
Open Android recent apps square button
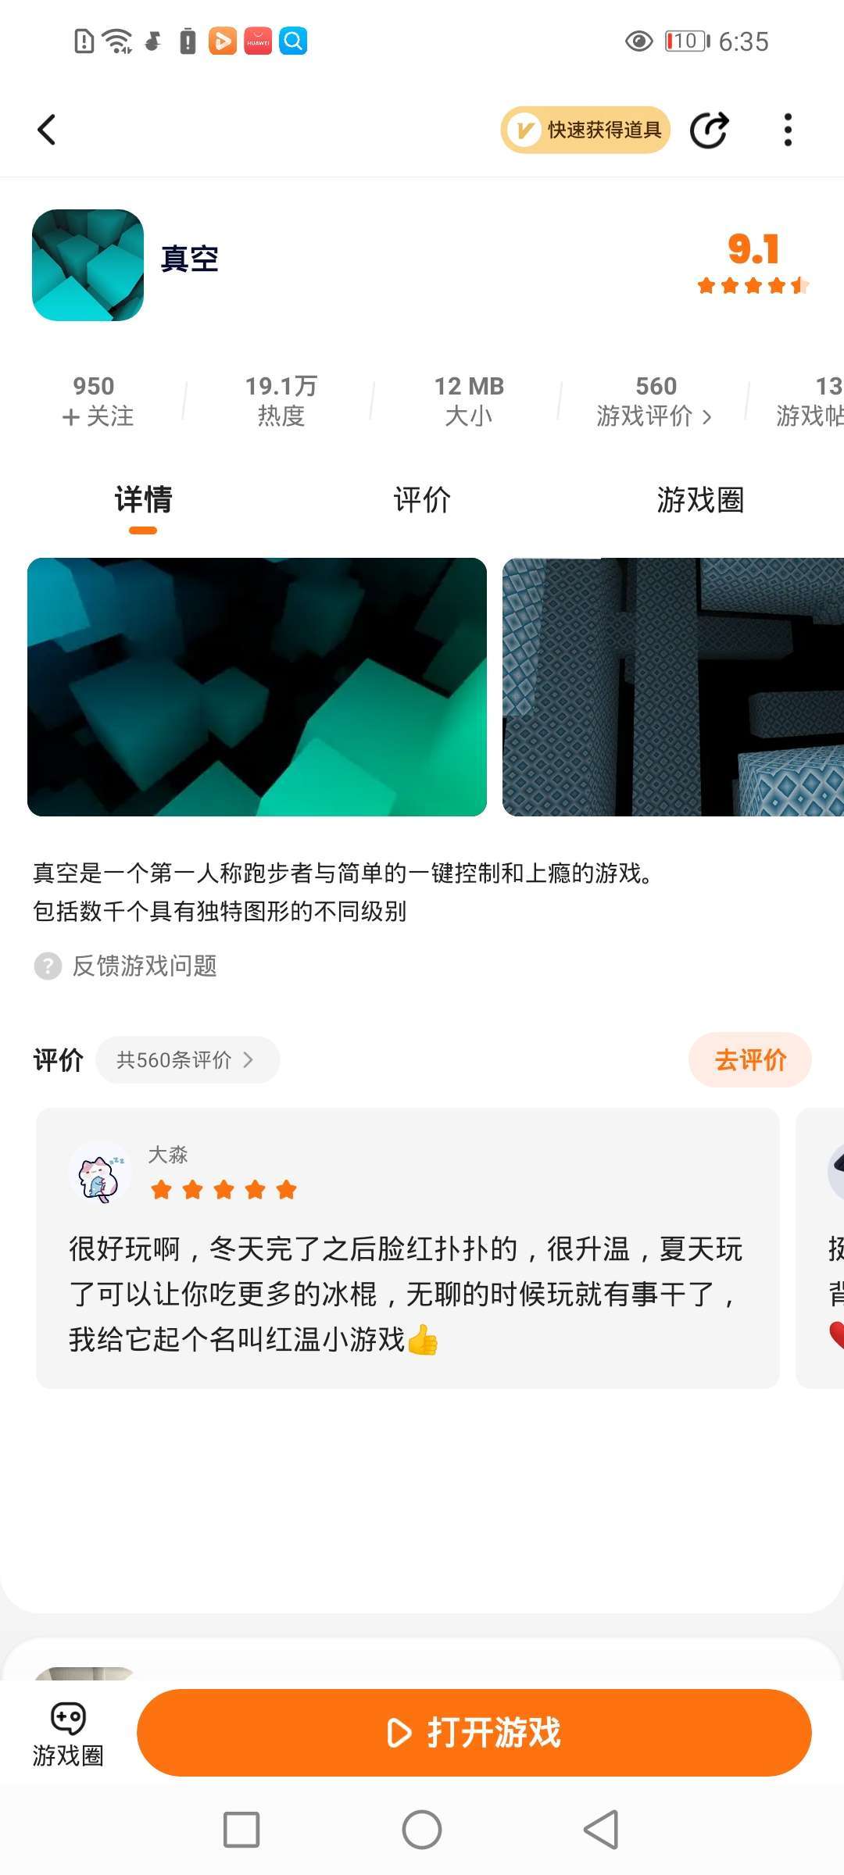[x=241, y=1830]
